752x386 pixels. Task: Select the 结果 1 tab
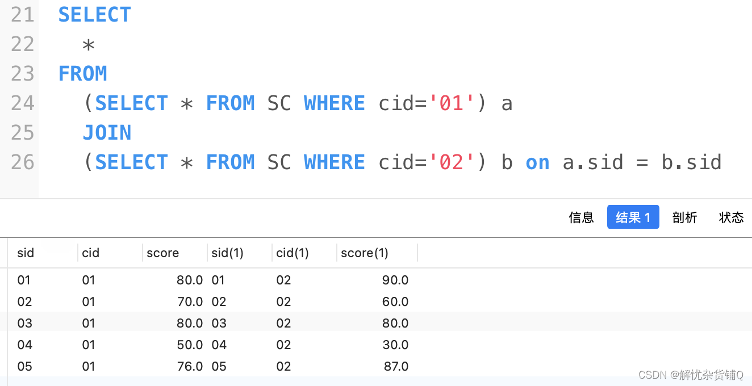pos(633,217)
